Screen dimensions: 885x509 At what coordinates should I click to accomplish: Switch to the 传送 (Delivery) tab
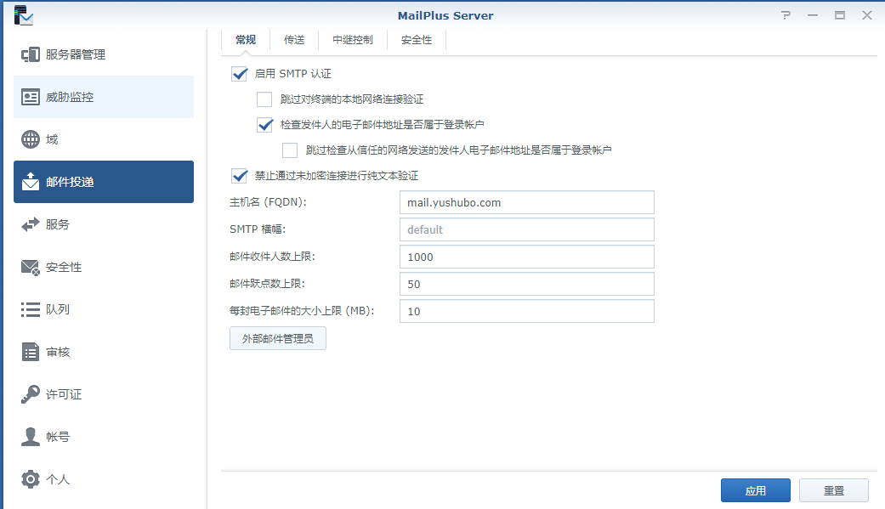pyautogui.click(x=294, y=39)
